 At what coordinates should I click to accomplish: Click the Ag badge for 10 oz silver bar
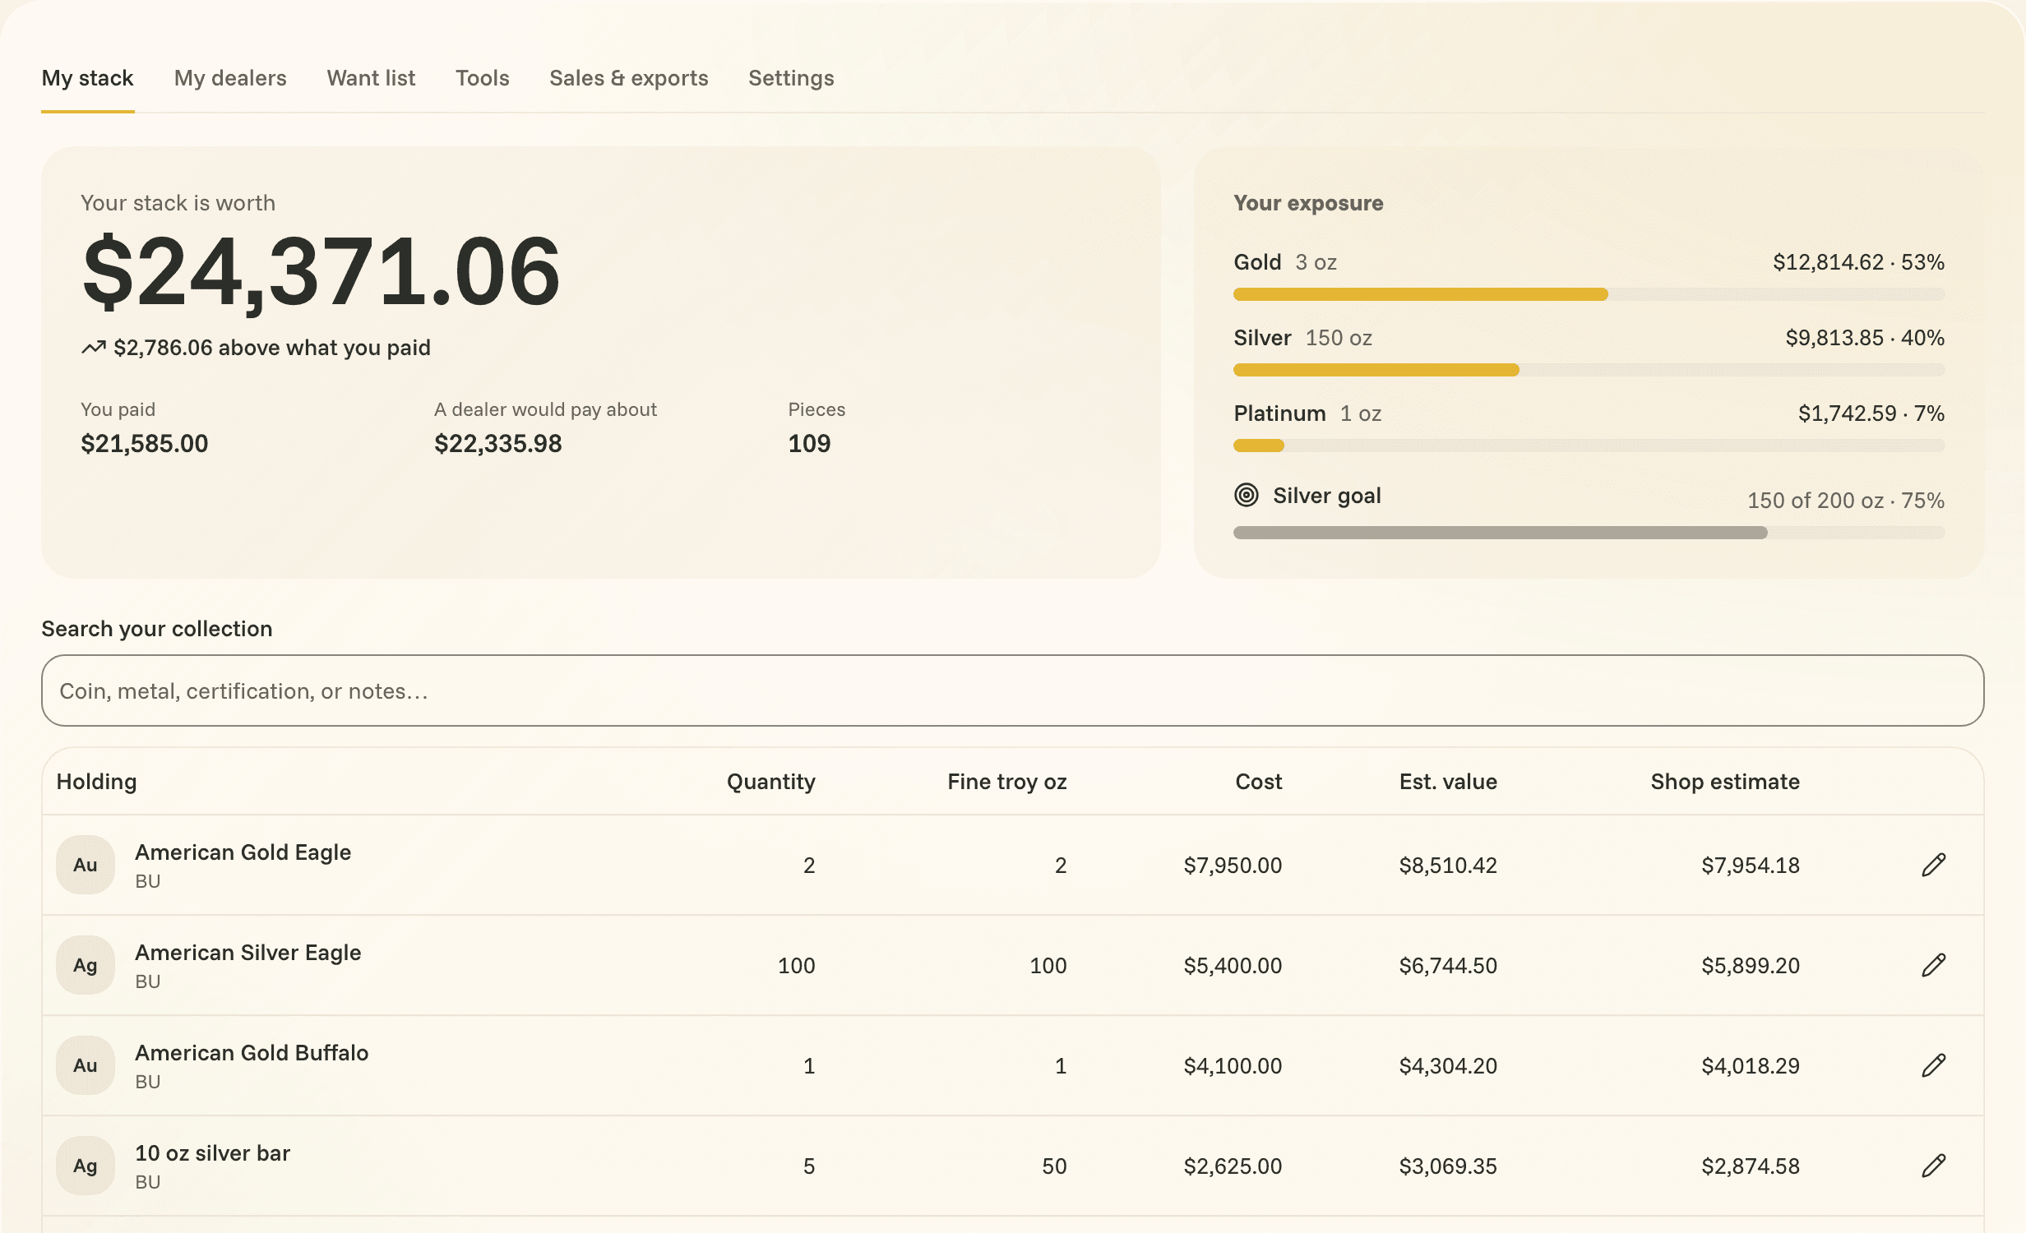point(86,1166)
